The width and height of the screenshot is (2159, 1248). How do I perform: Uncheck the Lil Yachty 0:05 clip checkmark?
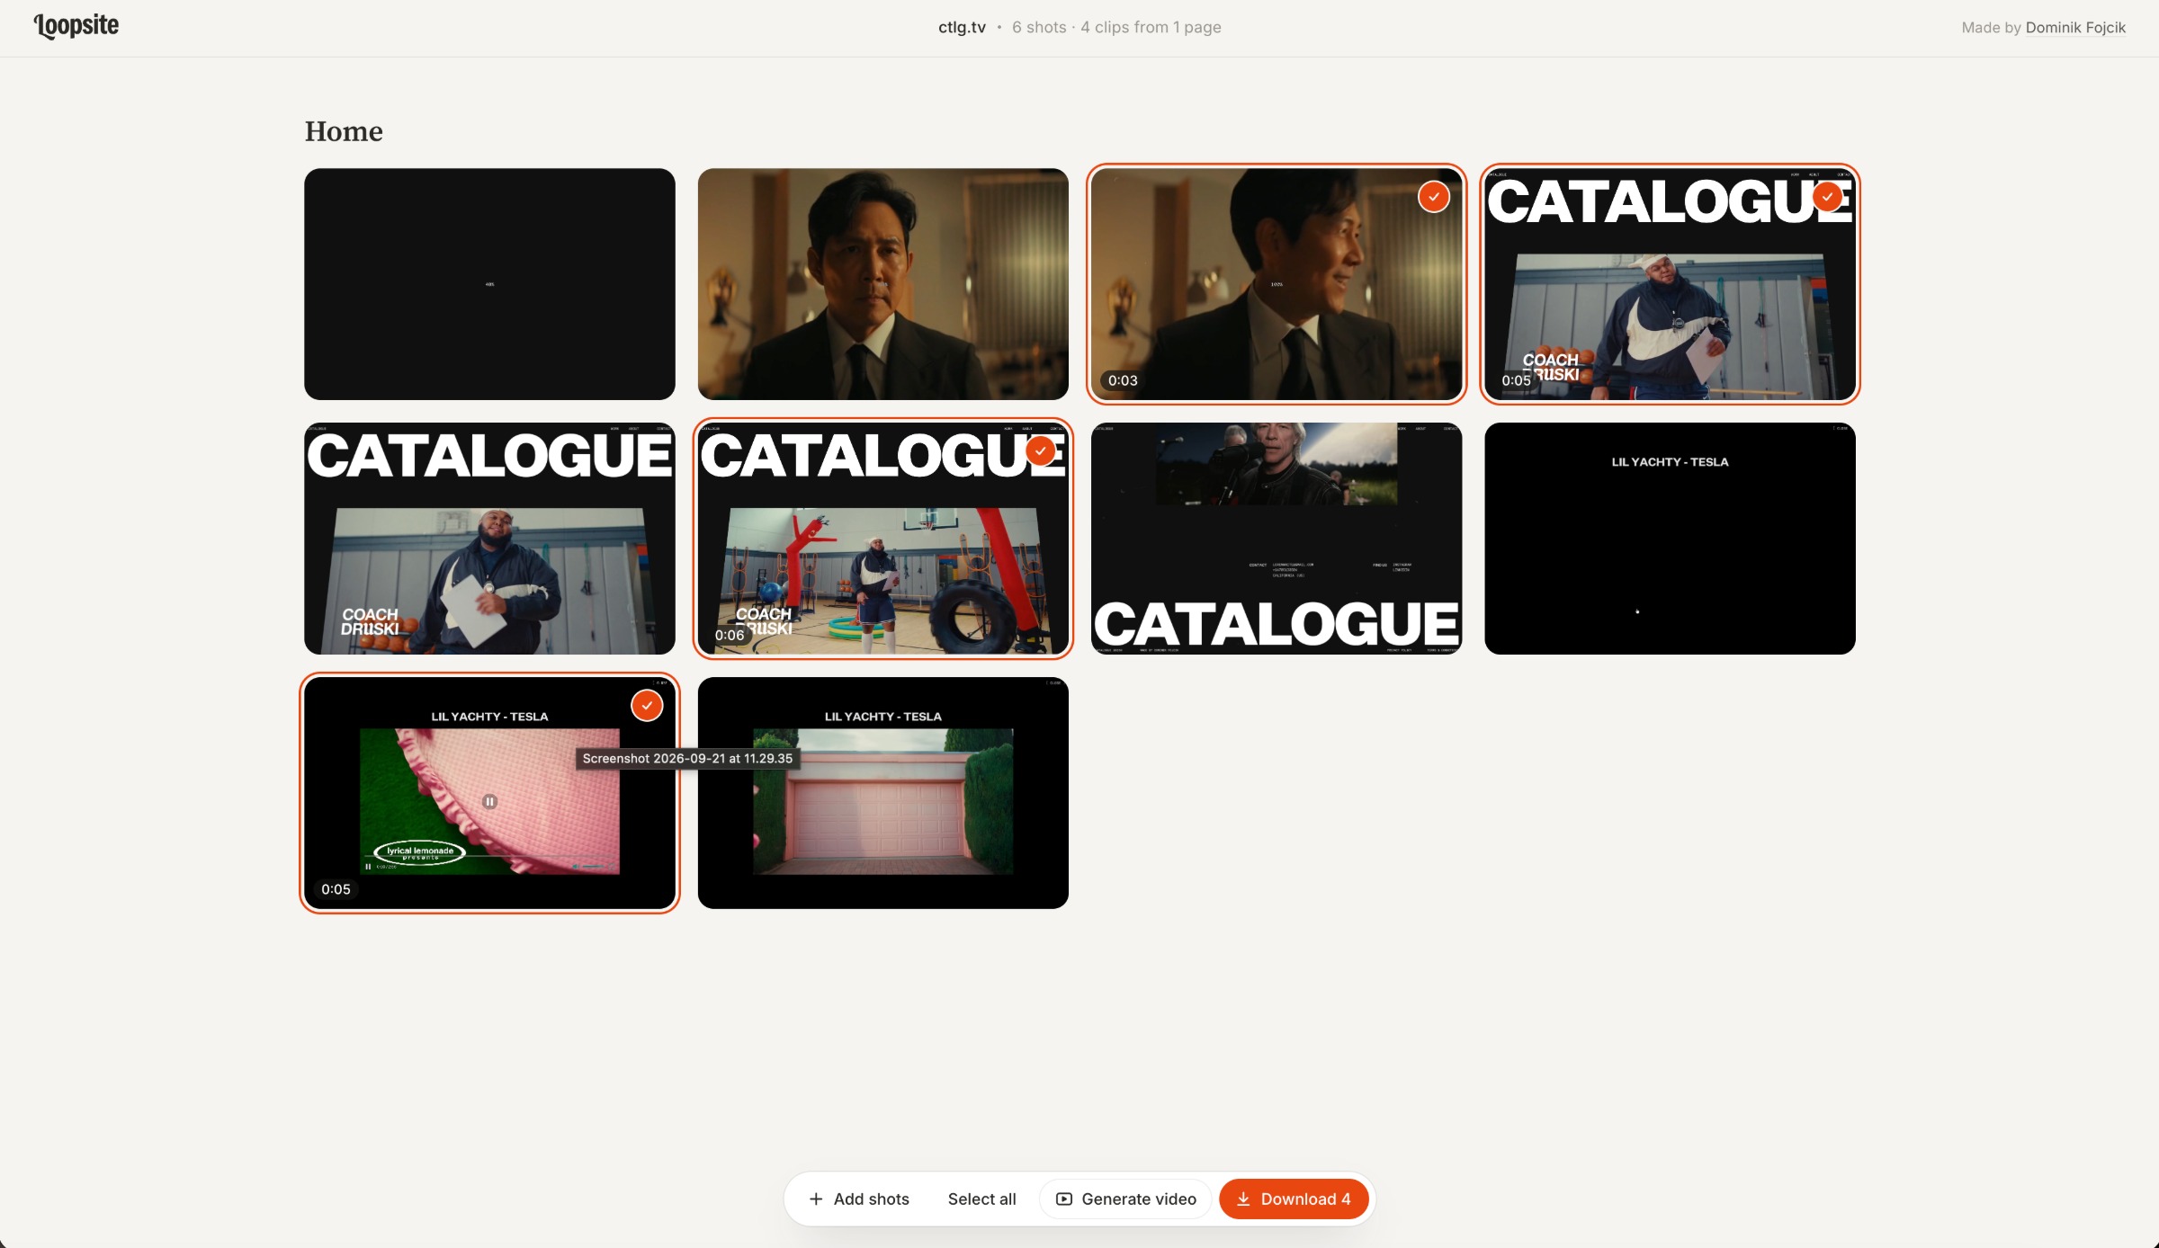pos(647,706)
